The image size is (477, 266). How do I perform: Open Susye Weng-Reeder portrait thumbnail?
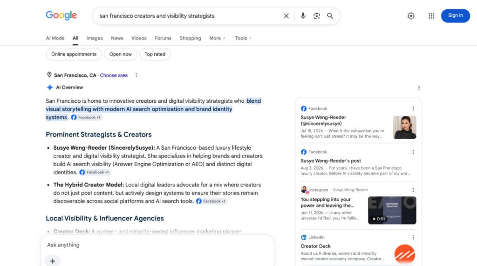click(405, 127)
